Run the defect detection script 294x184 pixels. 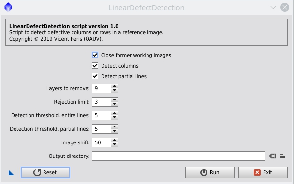[210, 172]
